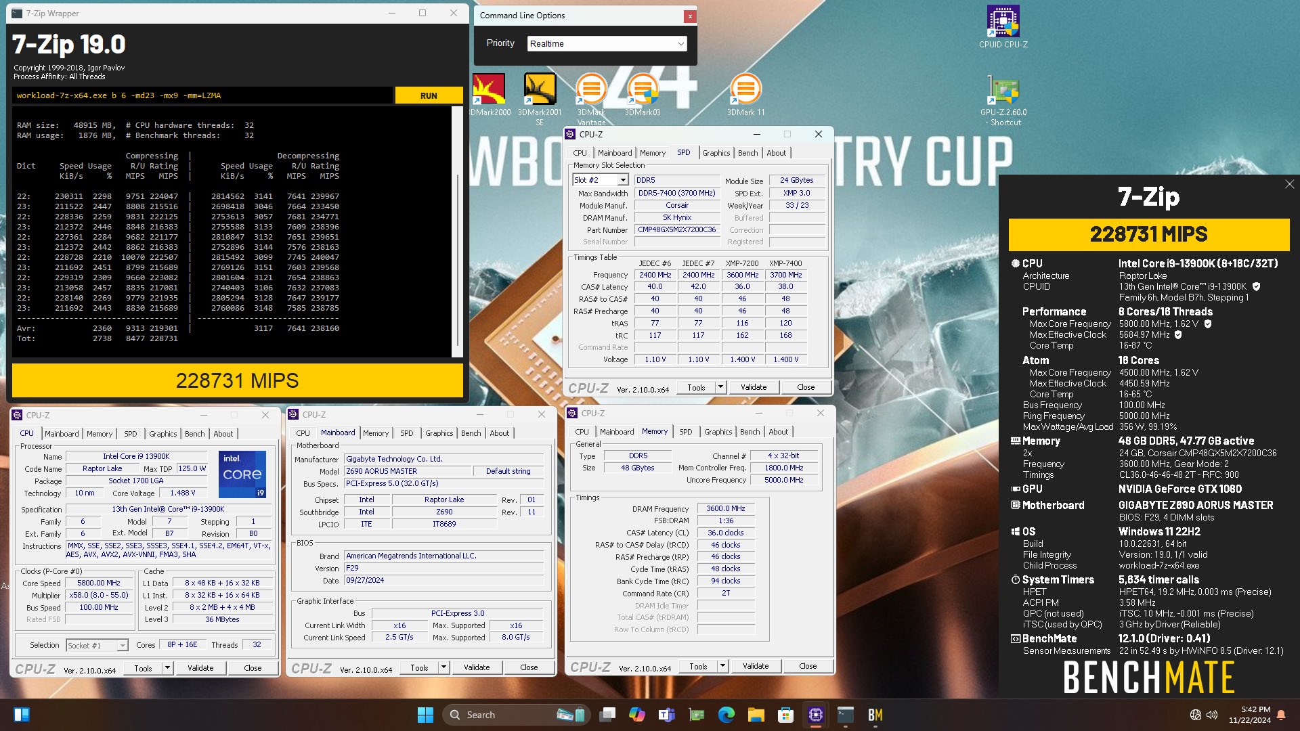Image resolution: width=1300 pixels, height=731 pixels.
Task: Click the Module Size 24 GBytes value
Action: click(x=796, y=180)
